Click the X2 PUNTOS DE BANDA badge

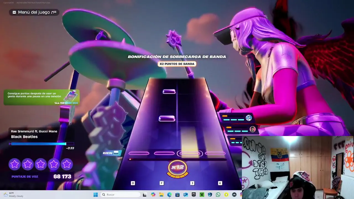click(x=177, y=64)
